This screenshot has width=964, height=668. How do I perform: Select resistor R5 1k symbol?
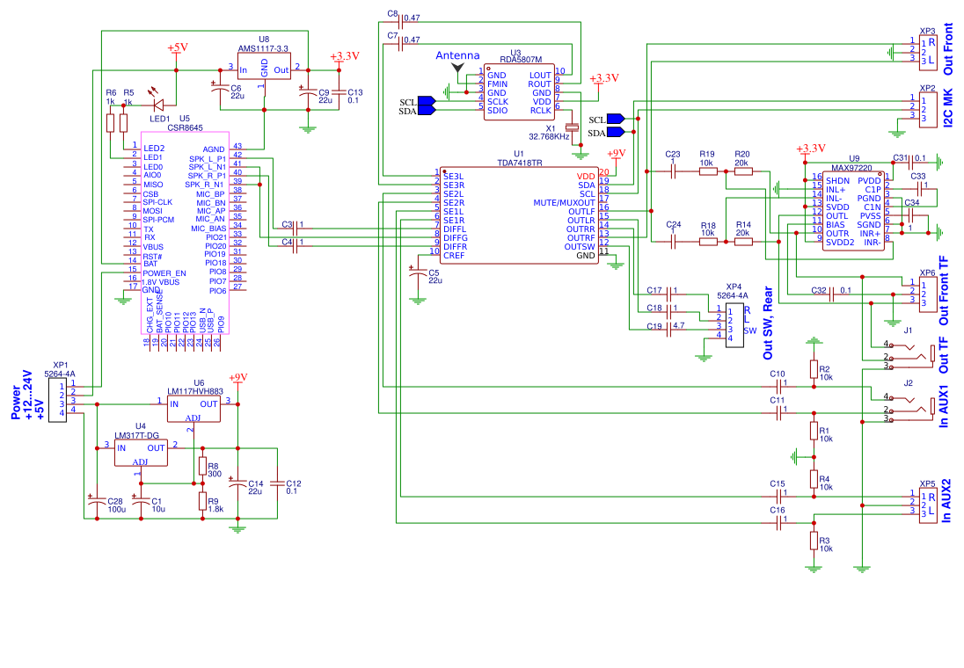[123, 123]
